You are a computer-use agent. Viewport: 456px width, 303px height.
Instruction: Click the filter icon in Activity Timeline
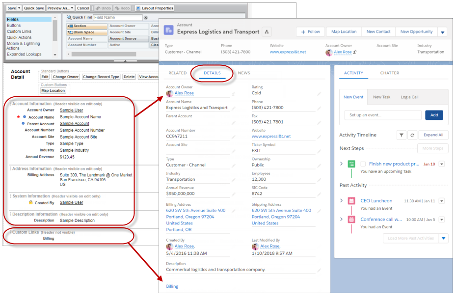point(402,135)
